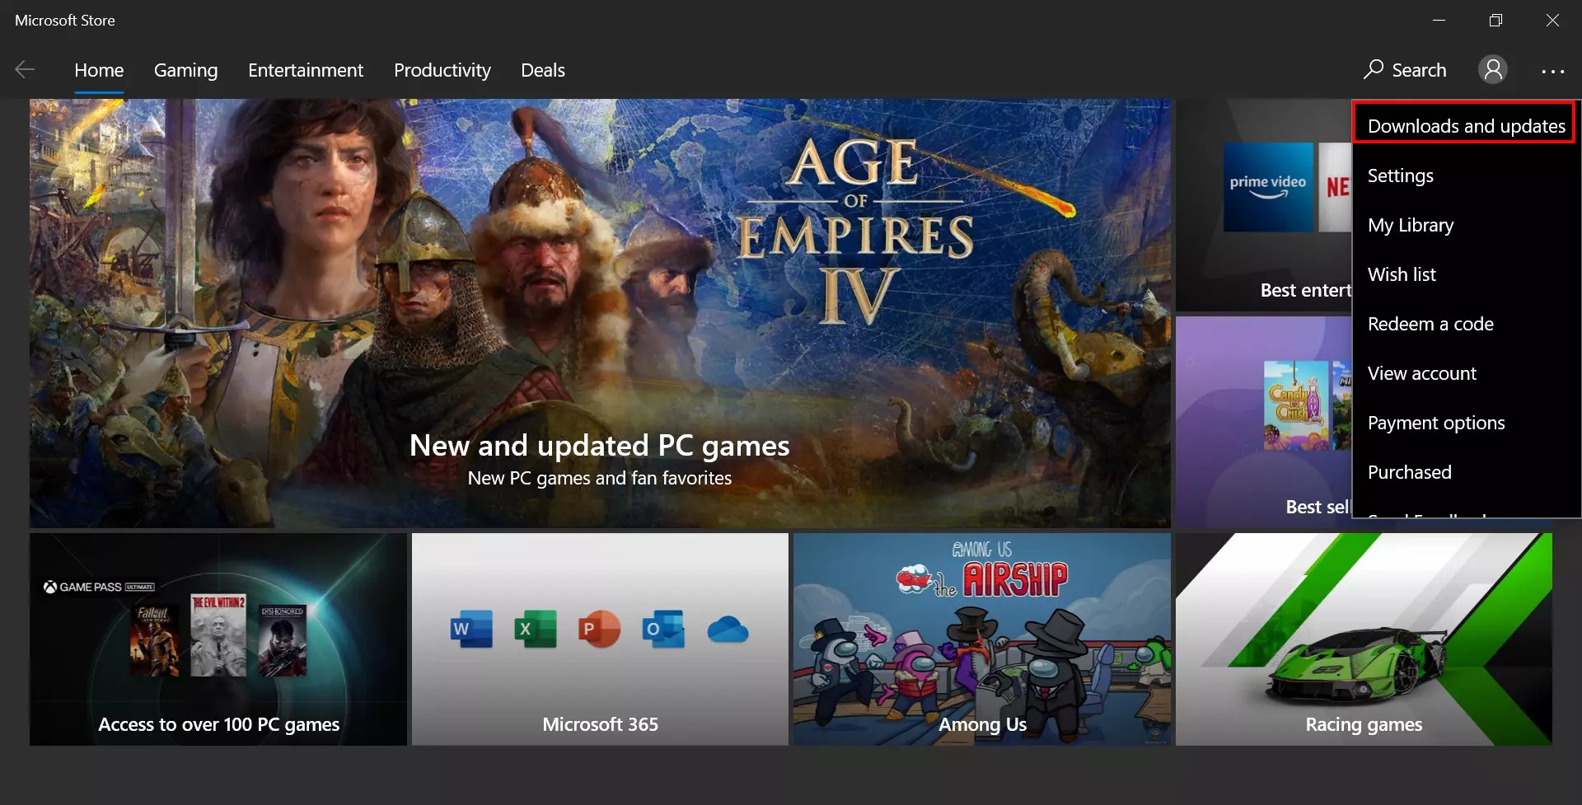The height and width of the screenshot is (805, 1582).
Task: Click the Word icon in Microsoft 365 tile
Action: point(472,629)
